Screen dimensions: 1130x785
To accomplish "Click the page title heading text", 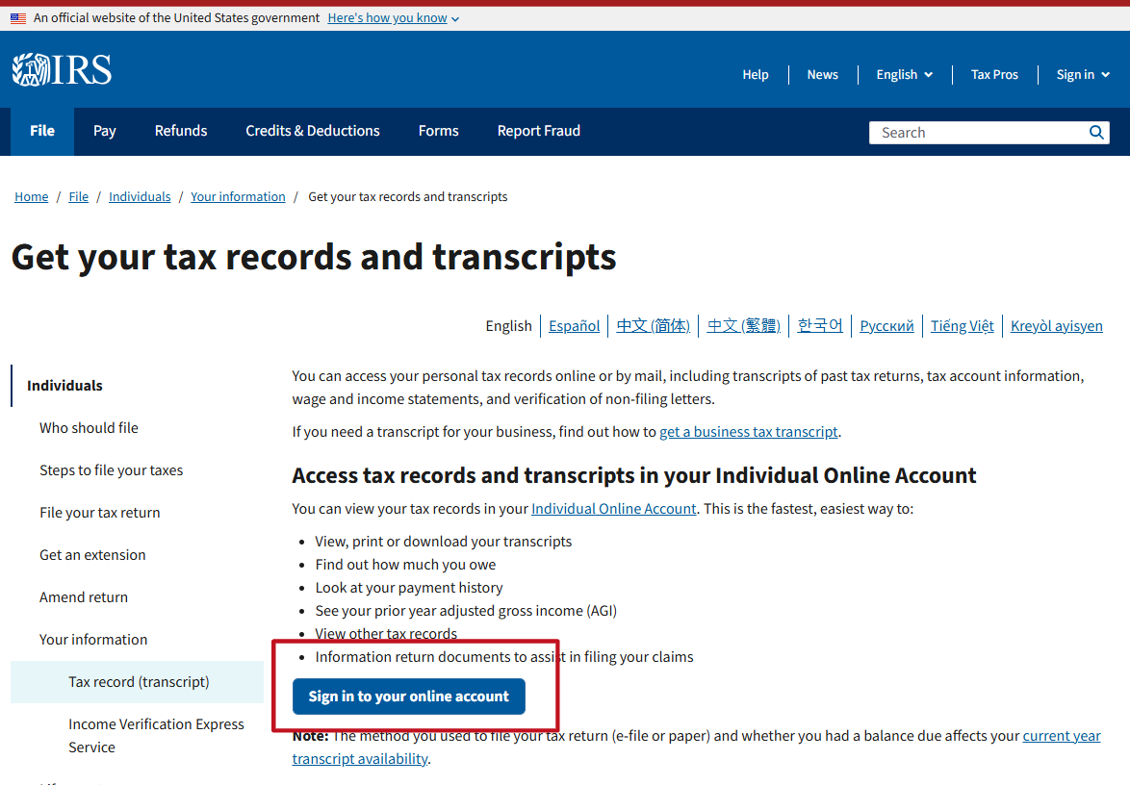I will click(314, 257).
